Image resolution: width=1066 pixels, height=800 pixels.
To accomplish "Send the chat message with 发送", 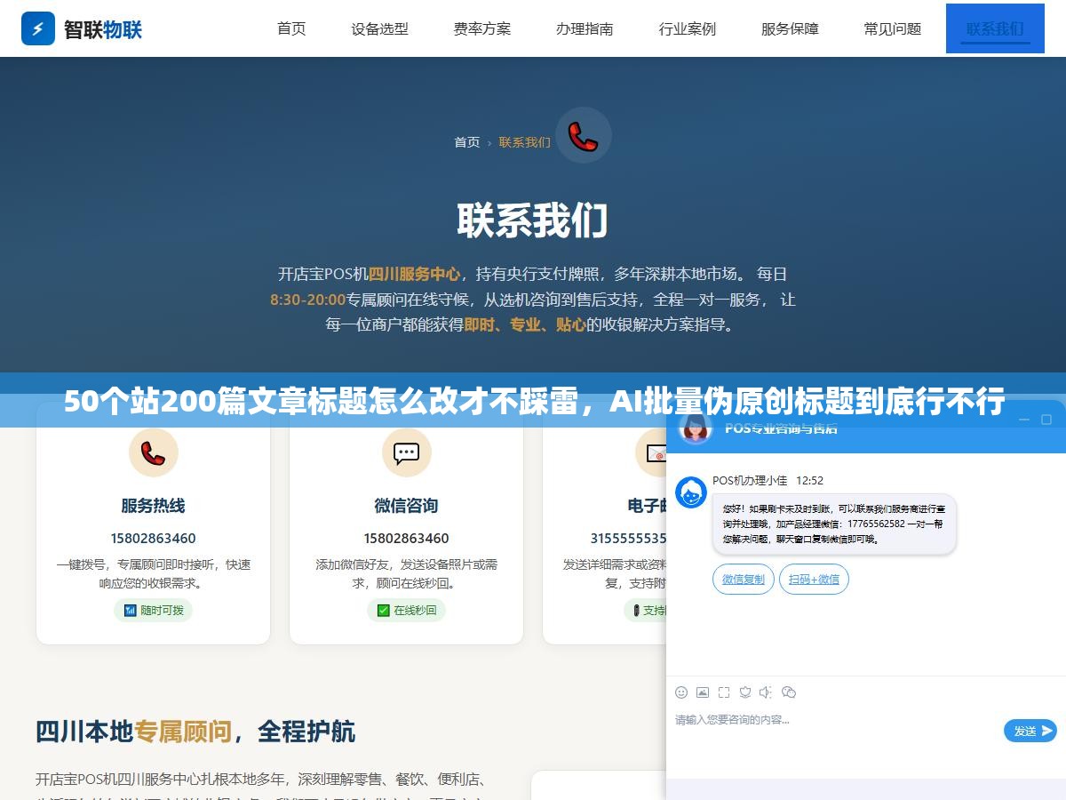I will pyautogui.click(x=1030, y=731).
